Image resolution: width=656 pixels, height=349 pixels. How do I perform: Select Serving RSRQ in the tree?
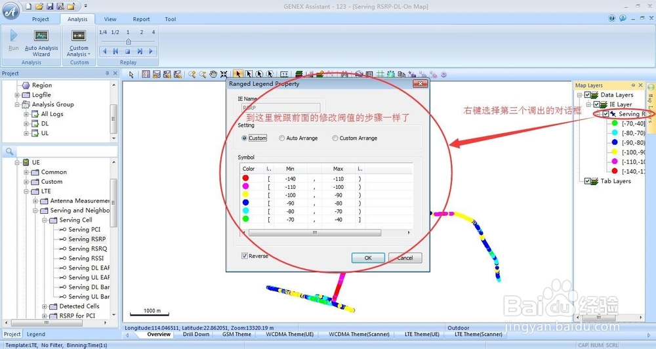click(x=88, y=249)
